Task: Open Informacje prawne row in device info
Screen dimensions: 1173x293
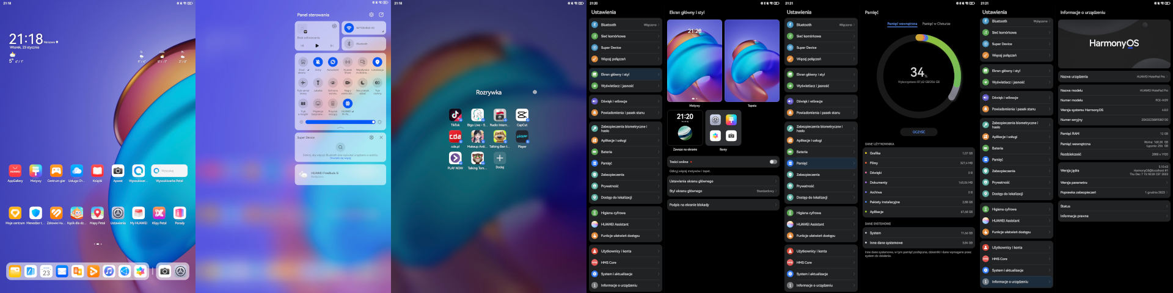Action: tap(1114, 216)
